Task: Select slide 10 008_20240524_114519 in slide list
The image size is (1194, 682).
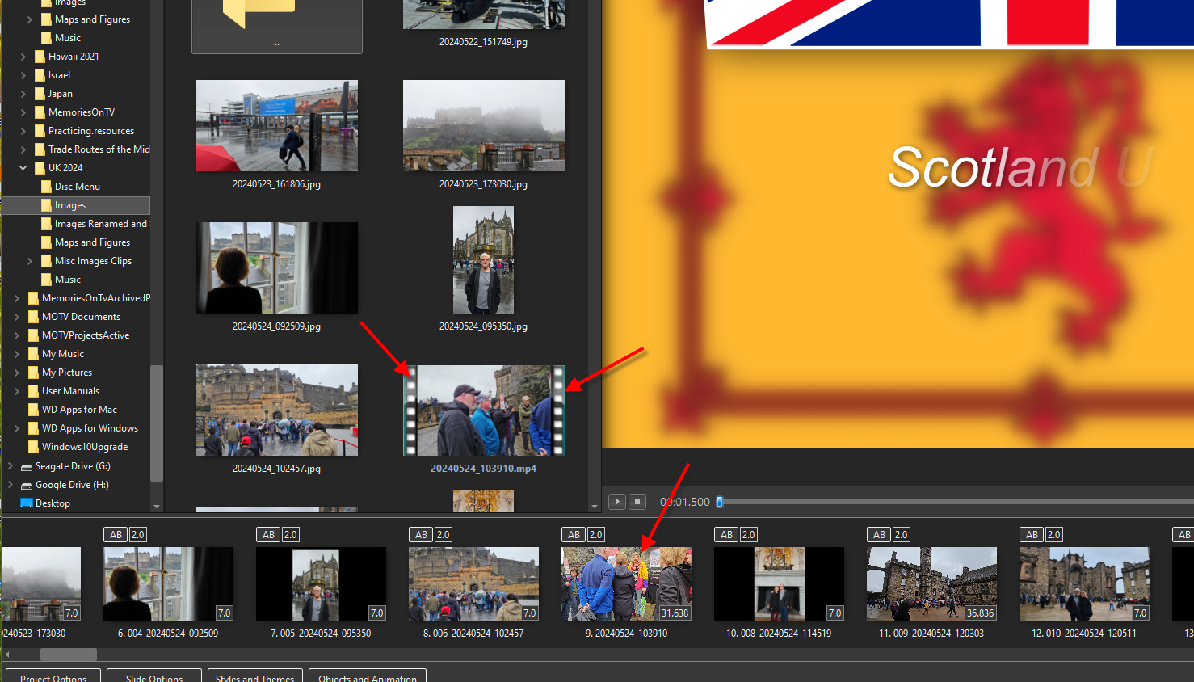Action: [x=779, y=583]
